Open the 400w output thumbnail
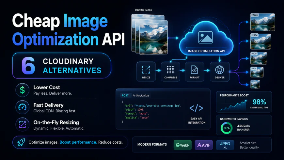The height and width of the screenshot is (160, 284). (257, 72)
